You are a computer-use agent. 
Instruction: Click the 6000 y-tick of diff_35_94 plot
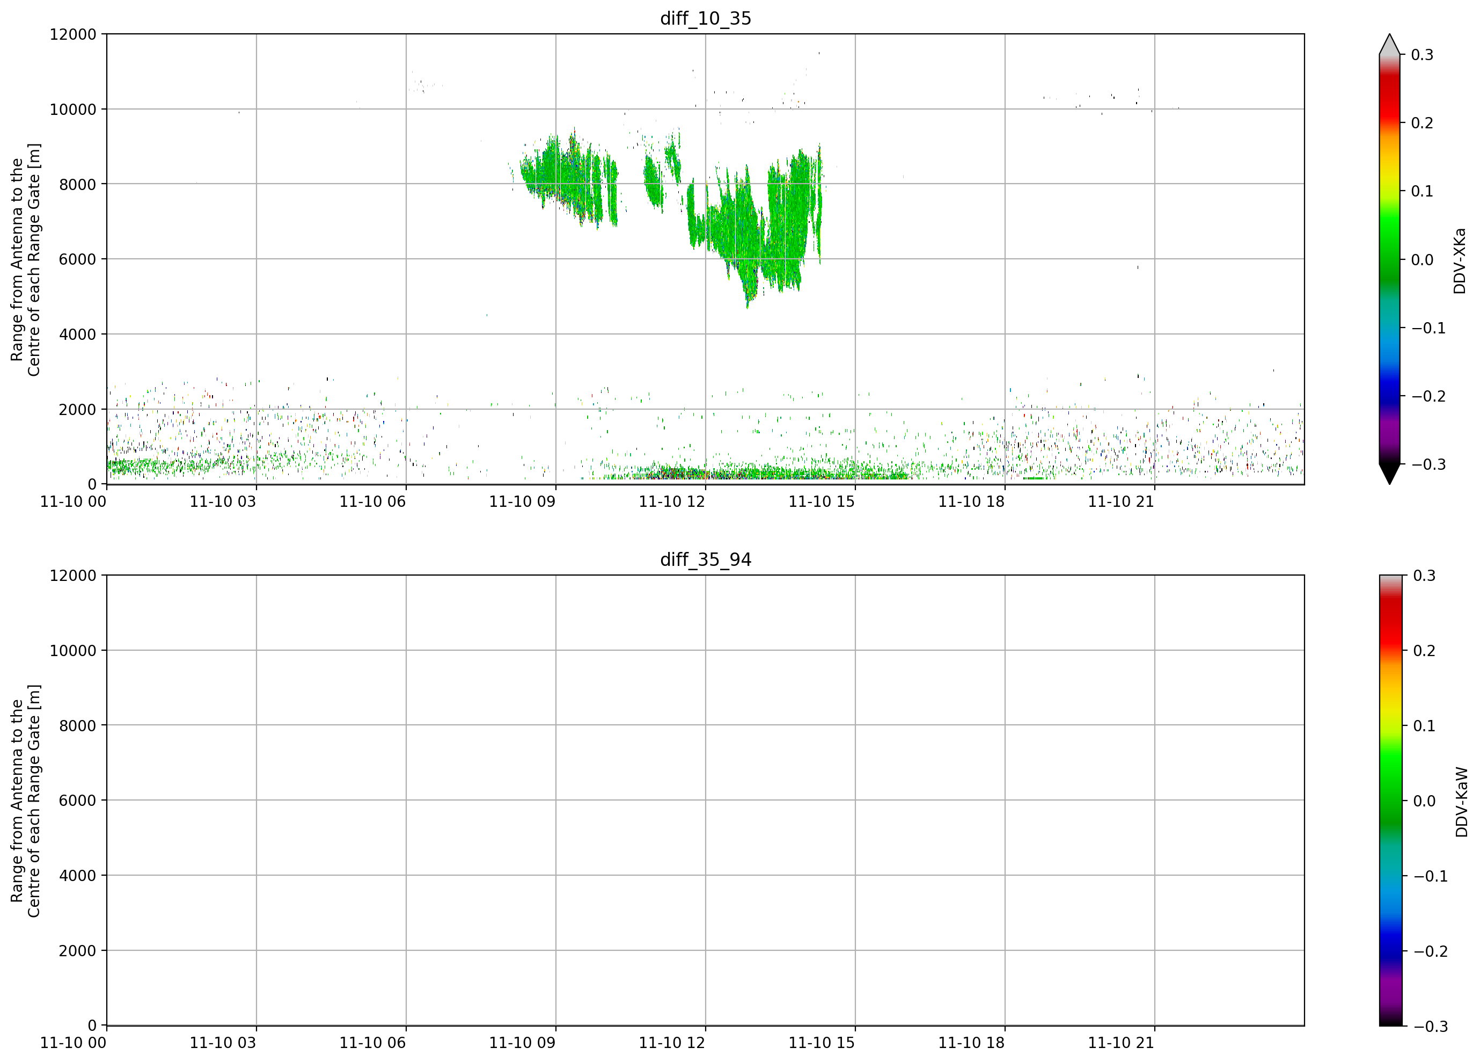[78, 800]
